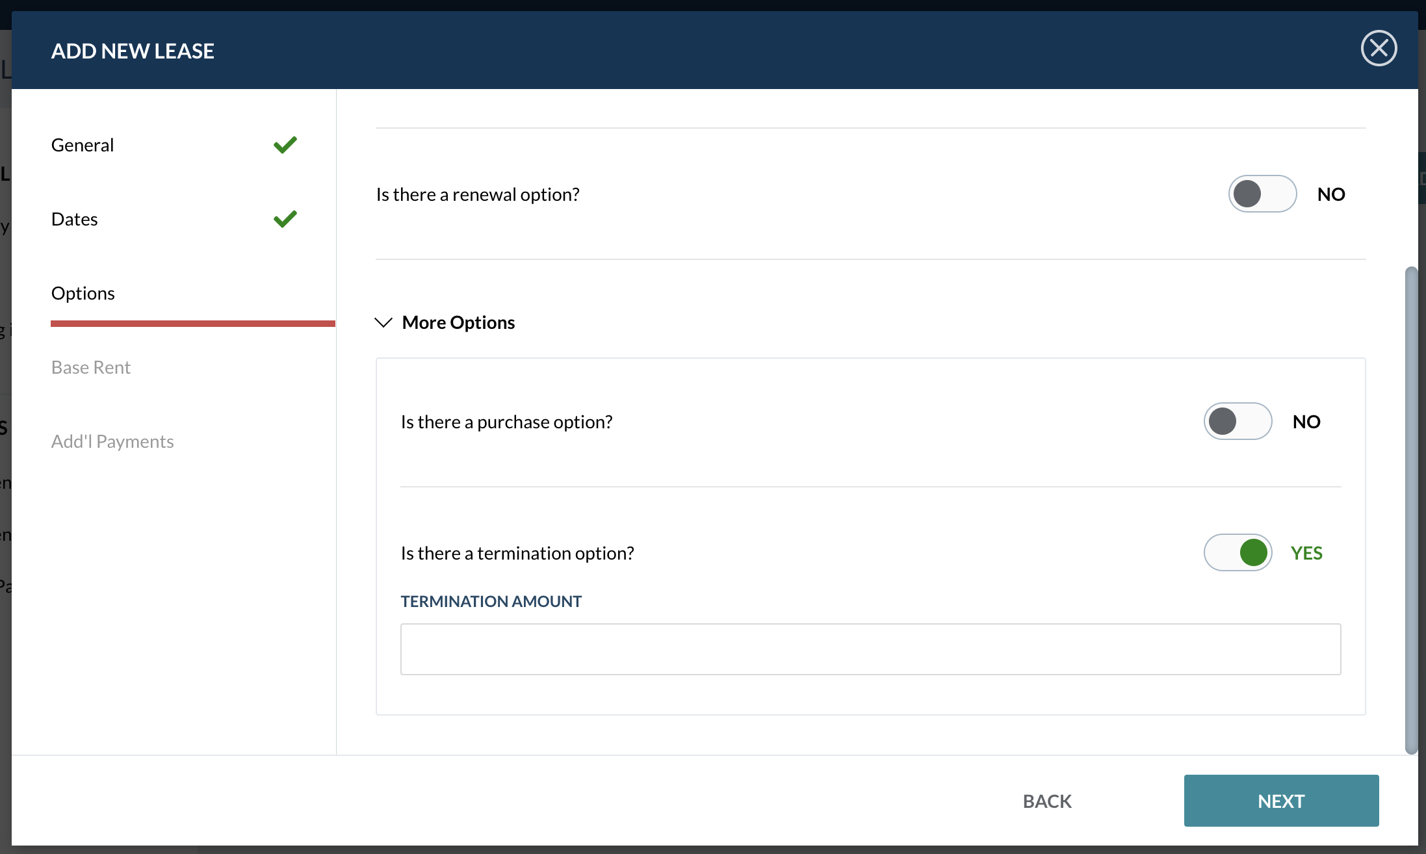Click the chevron beside More Options
This screenshot has height=854, width=1426.
coord(383,322)
